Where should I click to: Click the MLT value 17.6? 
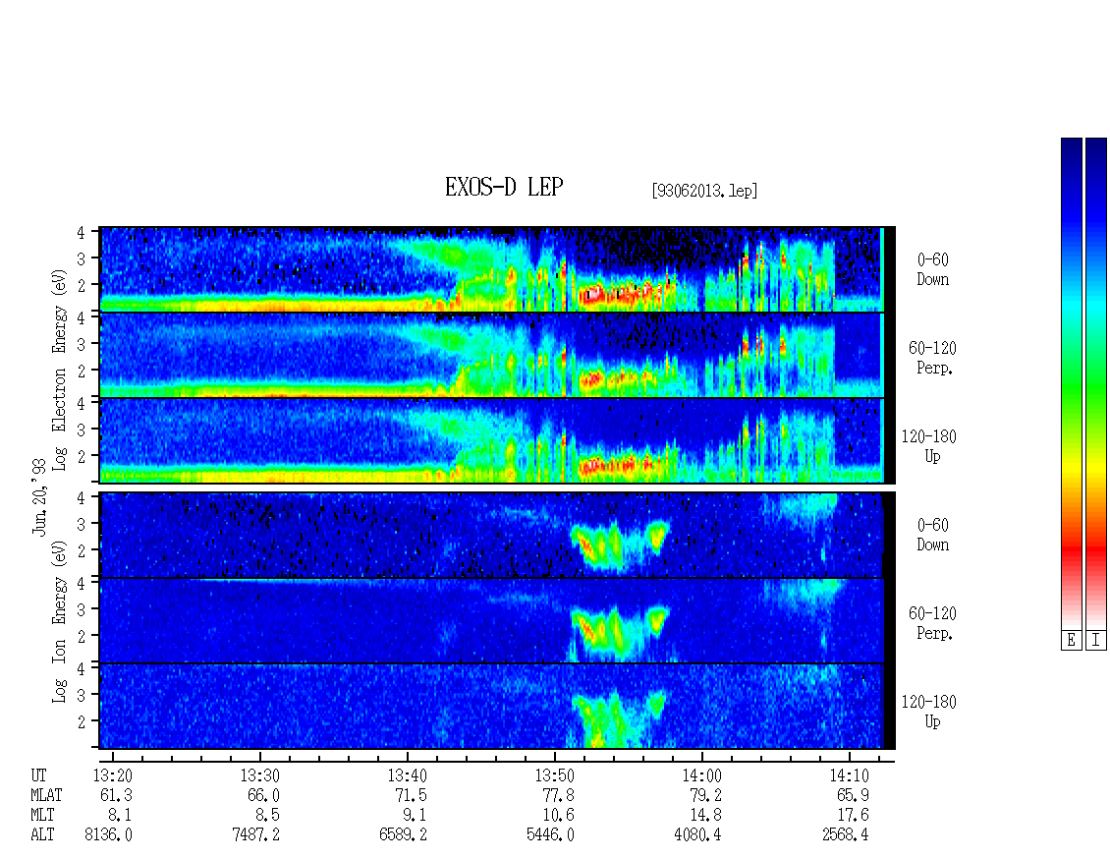click(853, 816)
